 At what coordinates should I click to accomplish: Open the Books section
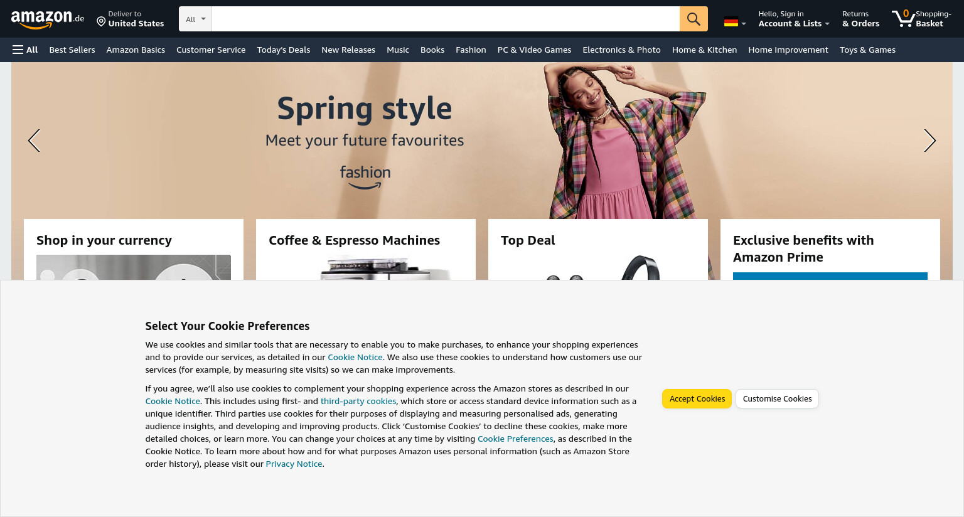coord(432,50)
